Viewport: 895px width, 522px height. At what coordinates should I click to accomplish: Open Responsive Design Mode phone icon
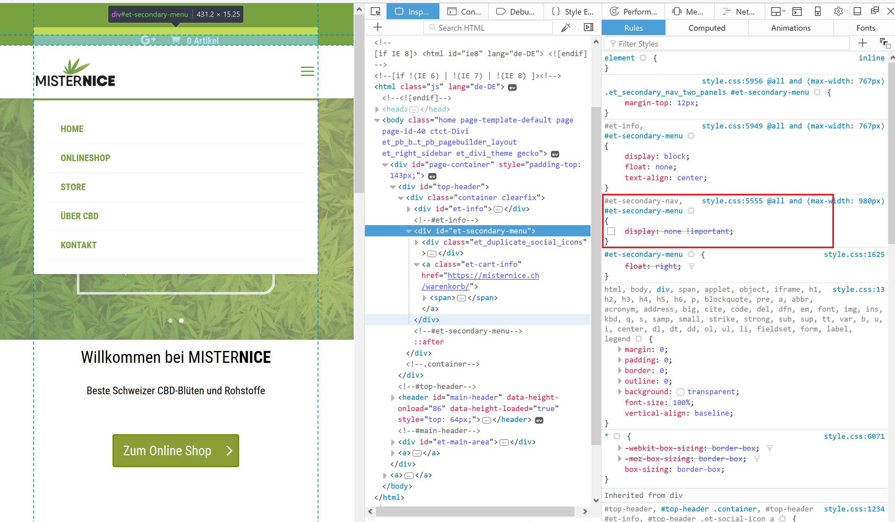(x=817, y=12)
